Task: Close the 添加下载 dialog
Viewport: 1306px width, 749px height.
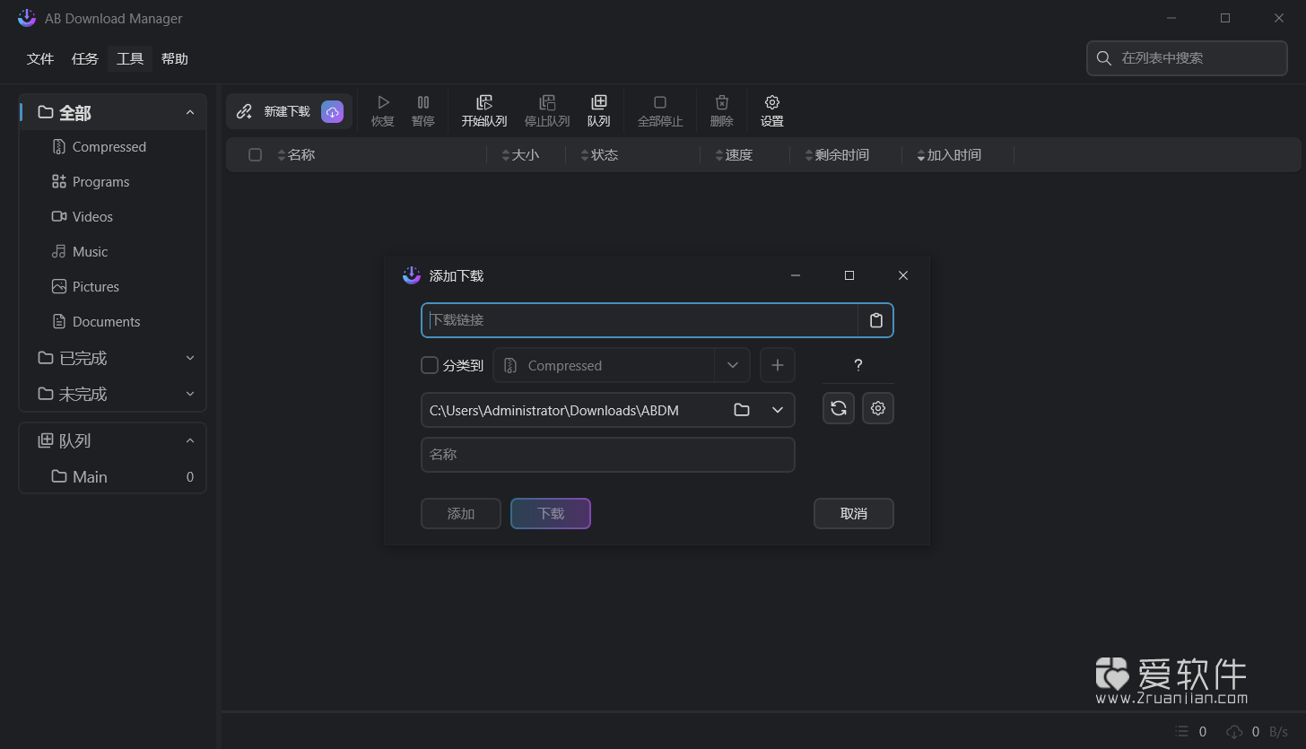Action: pyautogui.click(x=903, y=275)
